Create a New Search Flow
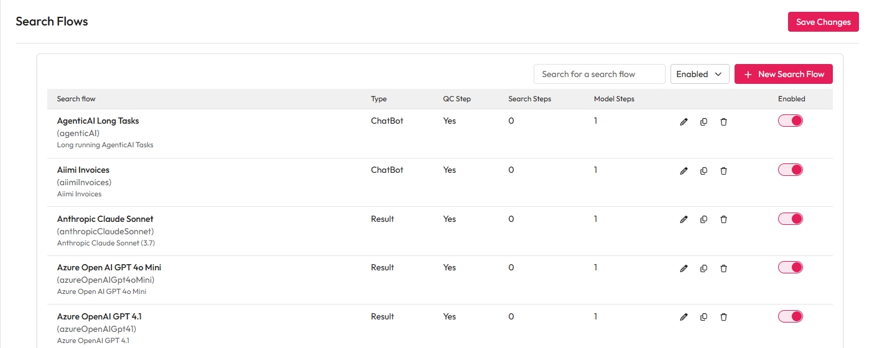 [783, 74]
